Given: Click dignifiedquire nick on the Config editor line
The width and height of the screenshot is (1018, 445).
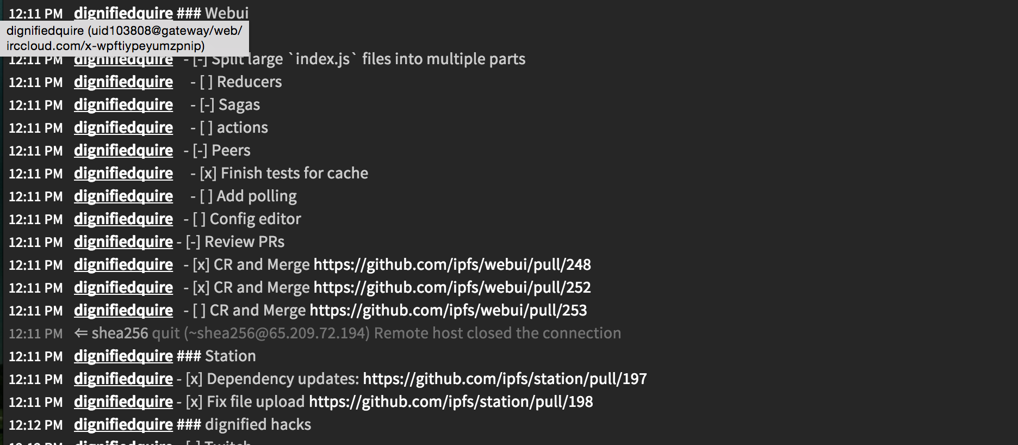Looking at the screenshot, I should tap(123, 219).
